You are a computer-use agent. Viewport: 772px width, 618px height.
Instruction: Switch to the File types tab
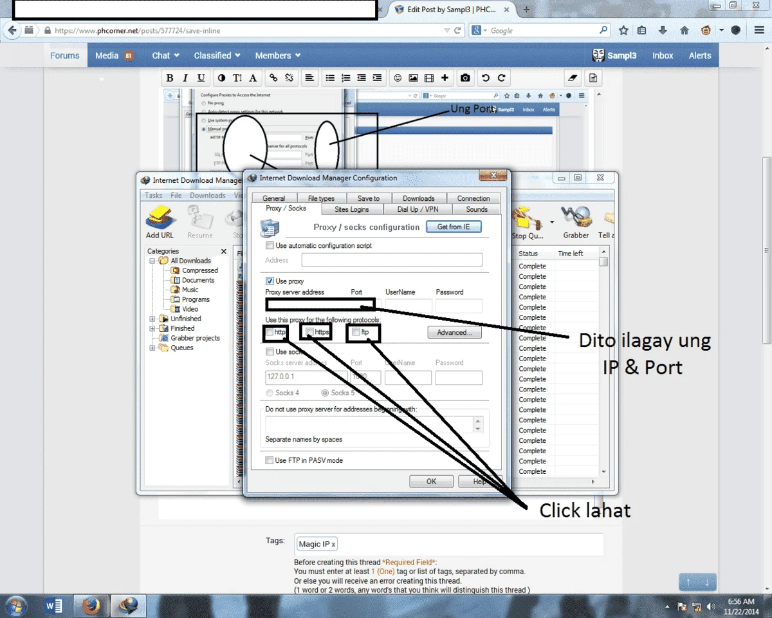coord(321,198)
